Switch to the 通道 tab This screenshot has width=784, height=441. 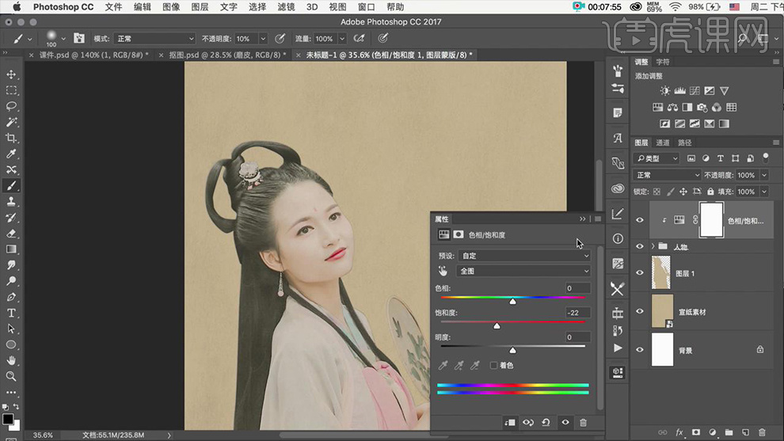pos(663,143)
